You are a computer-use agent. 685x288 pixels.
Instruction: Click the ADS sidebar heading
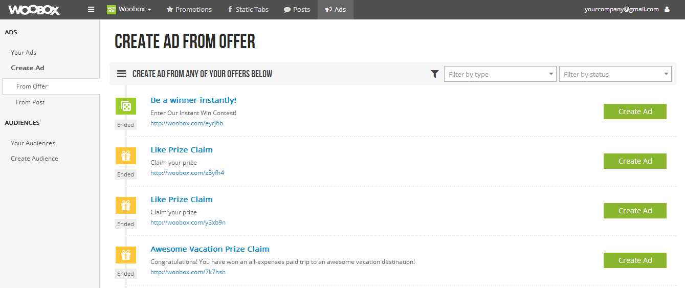click(x=11, y=32)
